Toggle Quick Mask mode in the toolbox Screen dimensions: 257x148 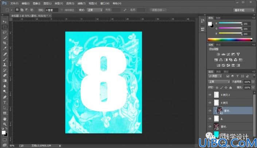pyautogui.click(x=5, y=140)
